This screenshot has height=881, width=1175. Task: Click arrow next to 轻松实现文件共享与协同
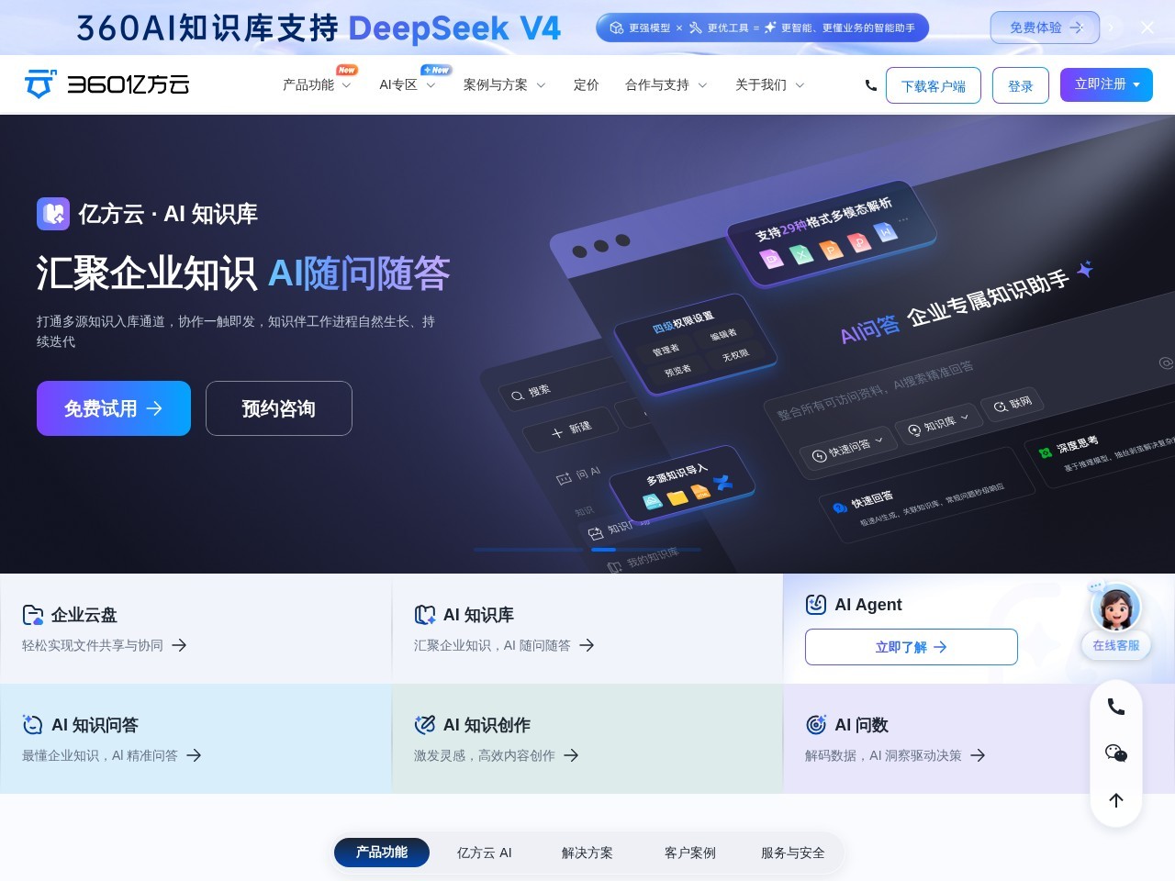coord(179,645)
